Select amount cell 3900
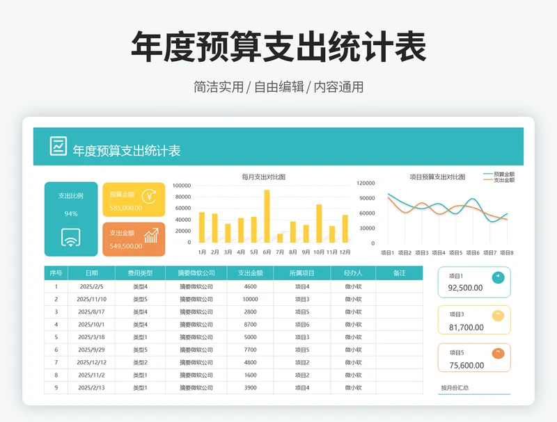Viewport: 557px width, 422px height. coord(250,388)
